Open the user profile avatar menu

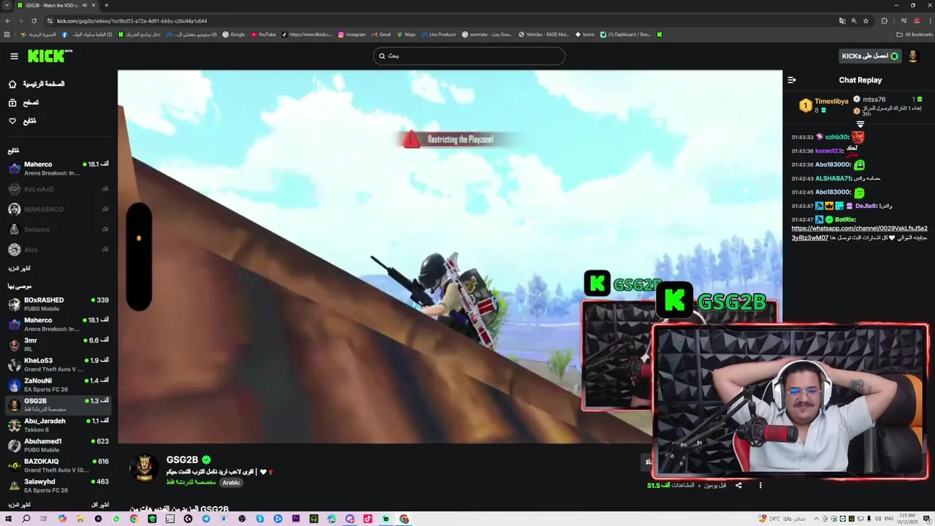(x=912, y=56)
